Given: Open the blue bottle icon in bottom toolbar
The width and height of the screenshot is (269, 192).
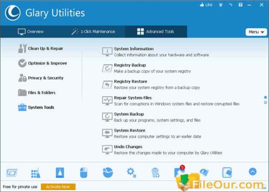Looking at the screenshot, I should 60,173.
